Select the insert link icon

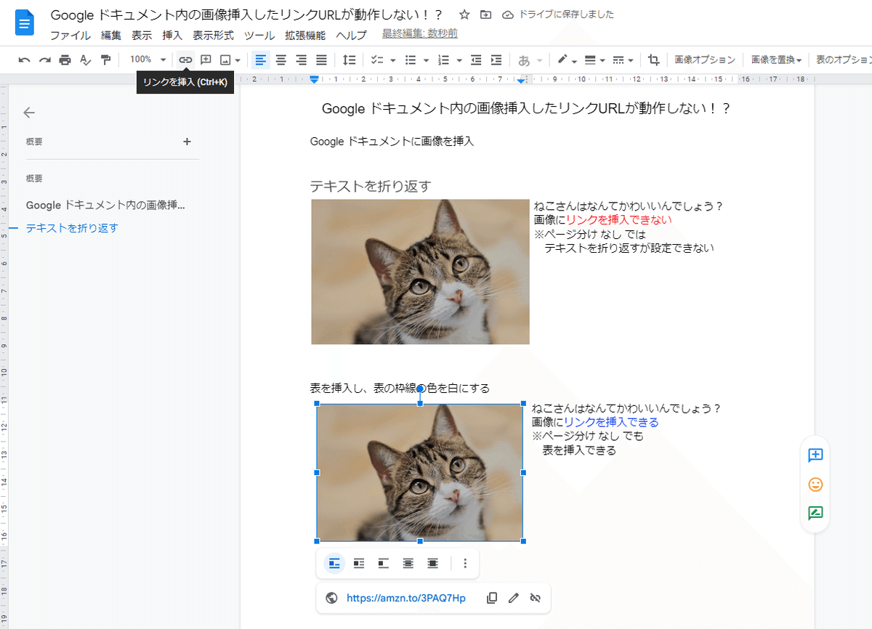click(186, 60)
